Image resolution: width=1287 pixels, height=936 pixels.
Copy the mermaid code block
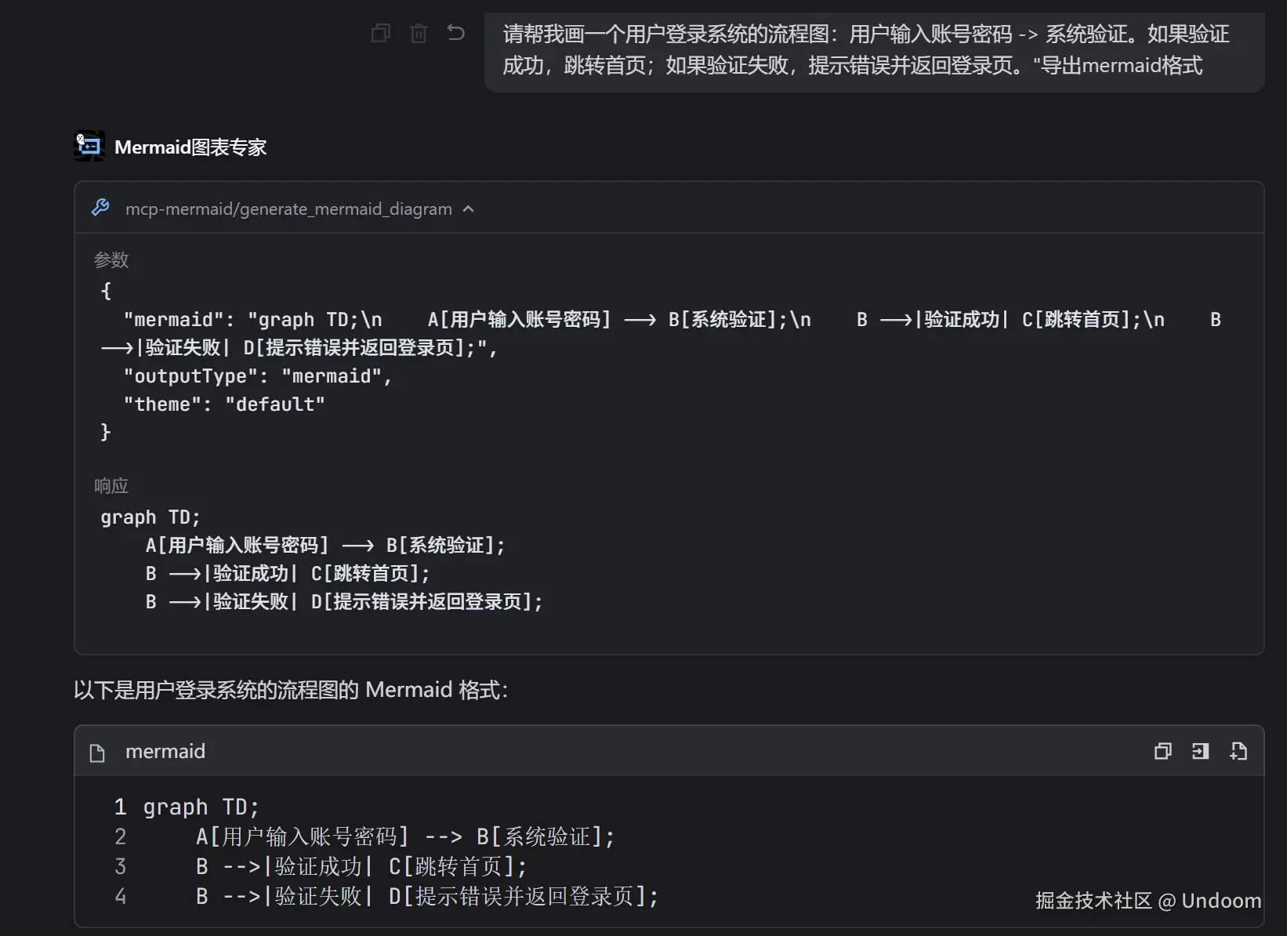pyautogui.click(x=1162, y=751)
